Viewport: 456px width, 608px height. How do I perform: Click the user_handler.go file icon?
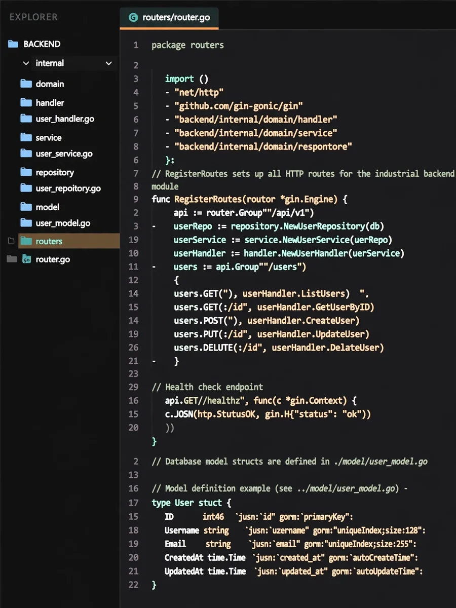26,119
